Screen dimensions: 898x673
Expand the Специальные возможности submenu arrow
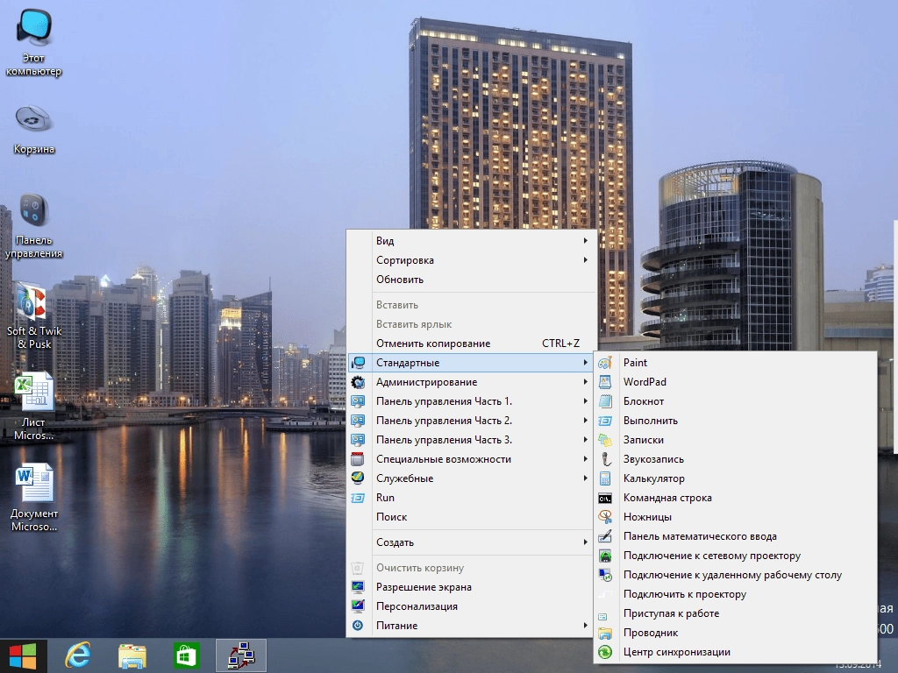[x=585, y=459]
